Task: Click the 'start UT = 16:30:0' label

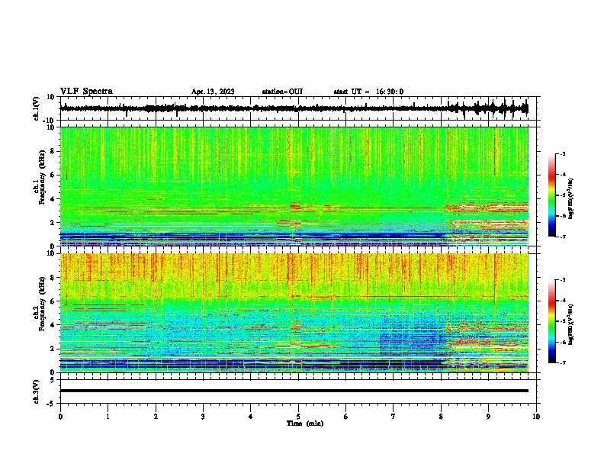Action: coord(368,92)
